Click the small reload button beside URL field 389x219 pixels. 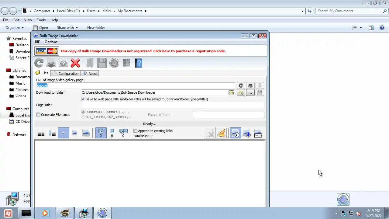click(x=241, y=86)
